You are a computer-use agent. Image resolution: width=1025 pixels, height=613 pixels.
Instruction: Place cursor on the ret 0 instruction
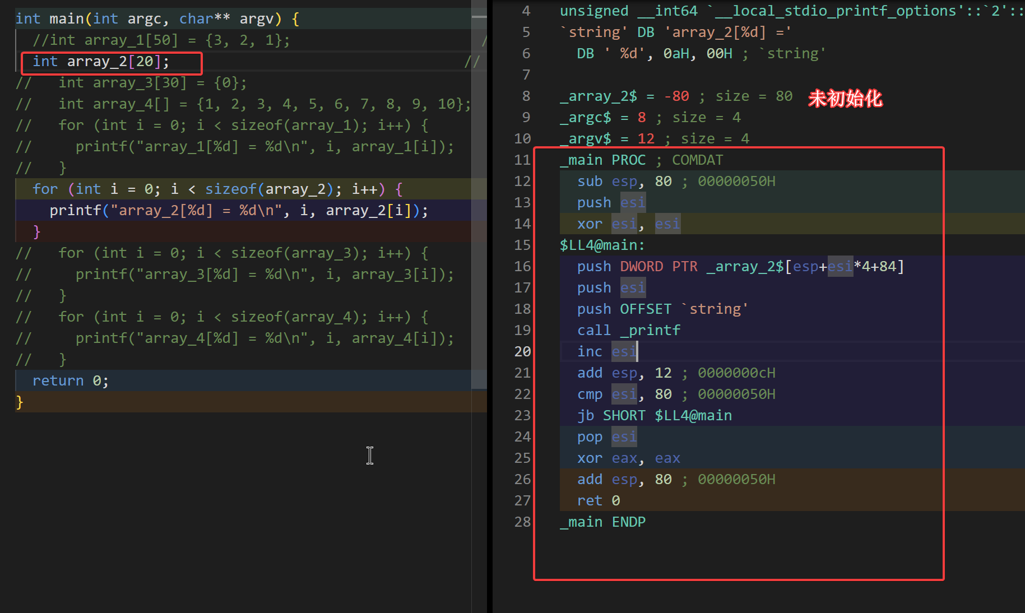[x=598, y=500]
